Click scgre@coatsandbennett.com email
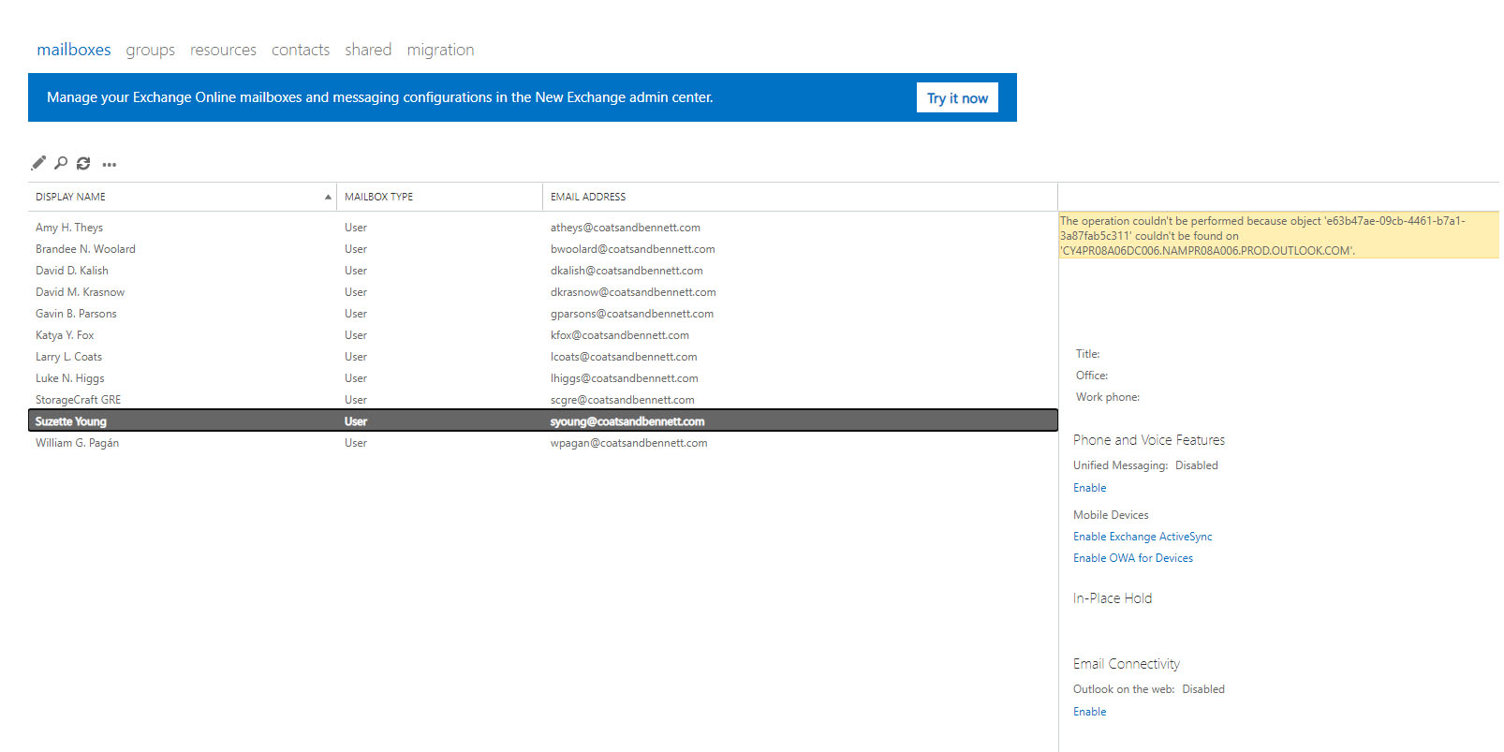 (x=622, y=400)
